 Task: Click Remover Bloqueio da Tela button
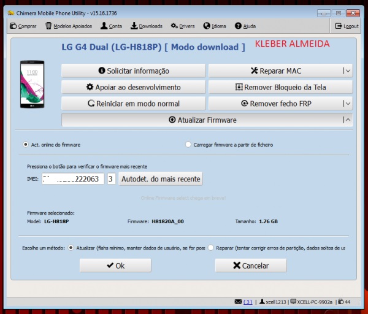click(280, 87)
